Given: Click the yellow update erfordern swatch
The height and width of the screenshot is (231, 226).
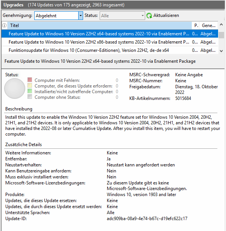Looking at the screenshot, I should (30, 85).
